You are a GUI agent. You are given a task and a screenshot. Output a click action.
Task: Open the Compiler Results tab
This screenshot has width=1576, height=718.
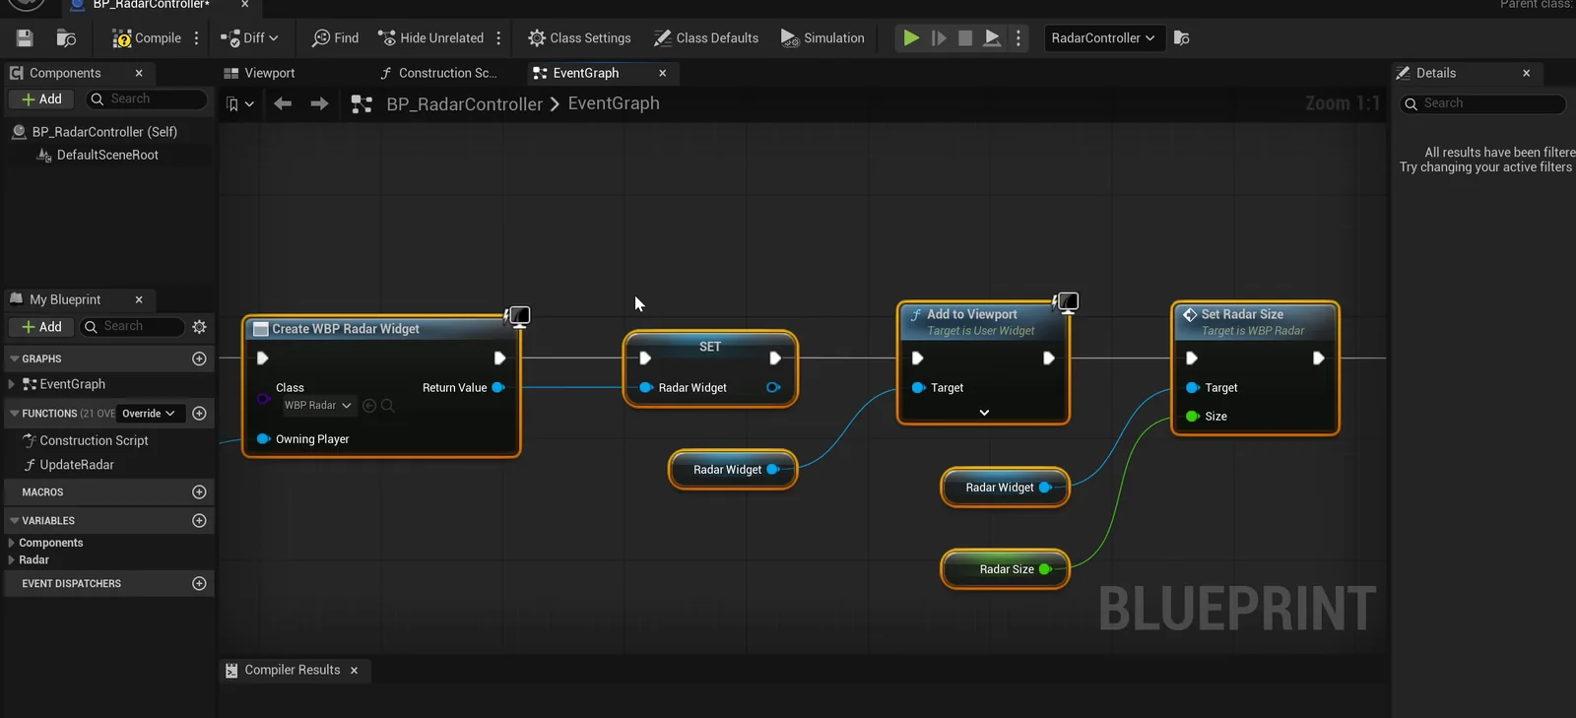291,671
